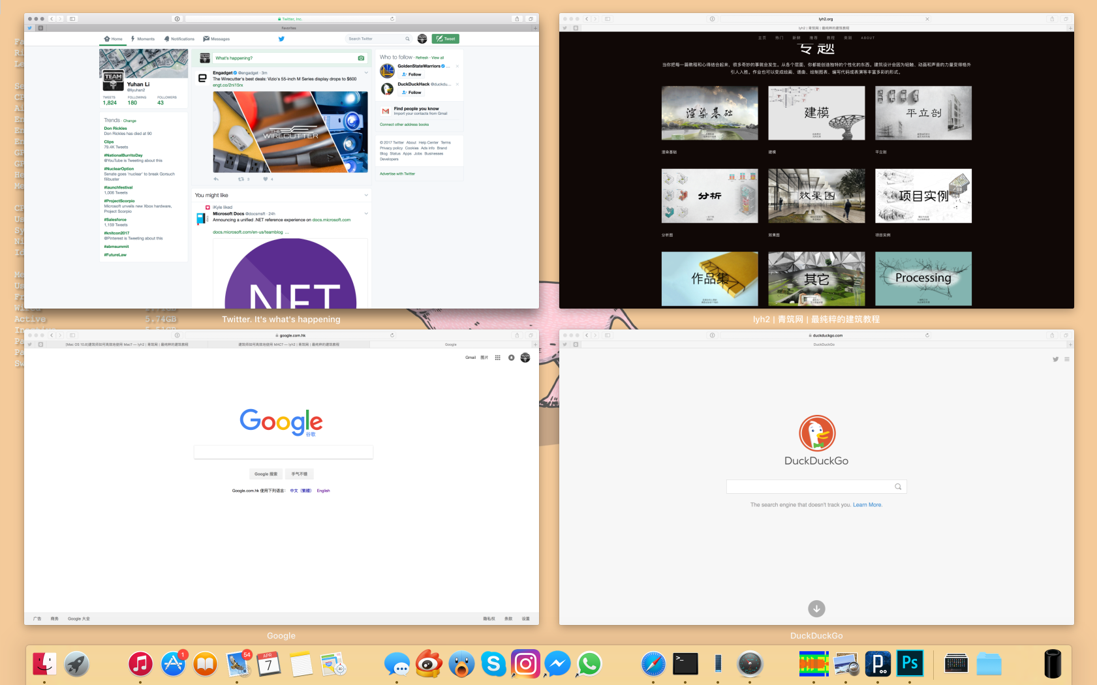This screenshot has width=1097, height=685.
Task: Follow GoldenStateWarriors
Action: click(x=412, y=74)
